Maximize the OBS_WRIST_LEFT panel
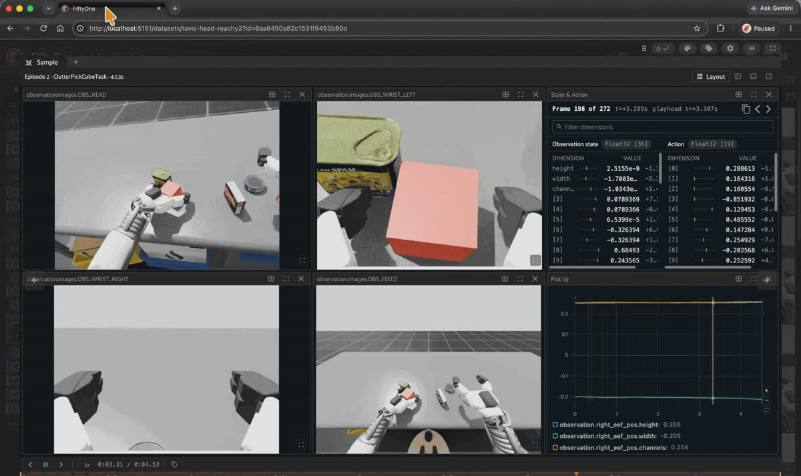This screenshot has height=476, width=801. pos(521,95)
